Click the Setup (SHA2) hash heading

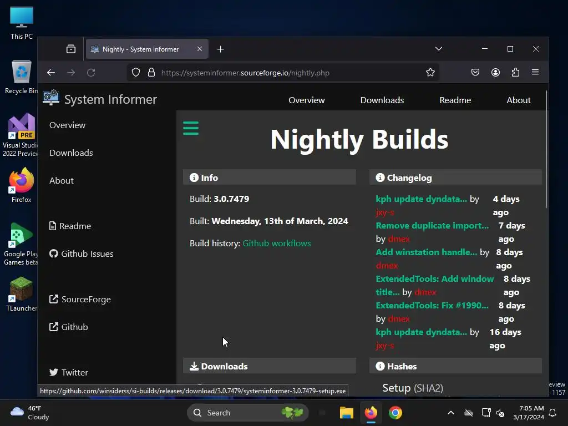pyautogui.click(x=413, y=388)
